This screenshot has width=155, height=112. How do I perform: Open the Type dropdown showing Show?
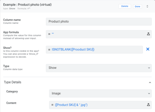[x=99, y=68]
